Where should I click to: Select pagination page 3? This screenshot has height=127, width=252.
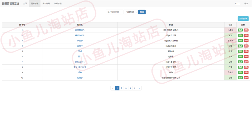[126, 88]
